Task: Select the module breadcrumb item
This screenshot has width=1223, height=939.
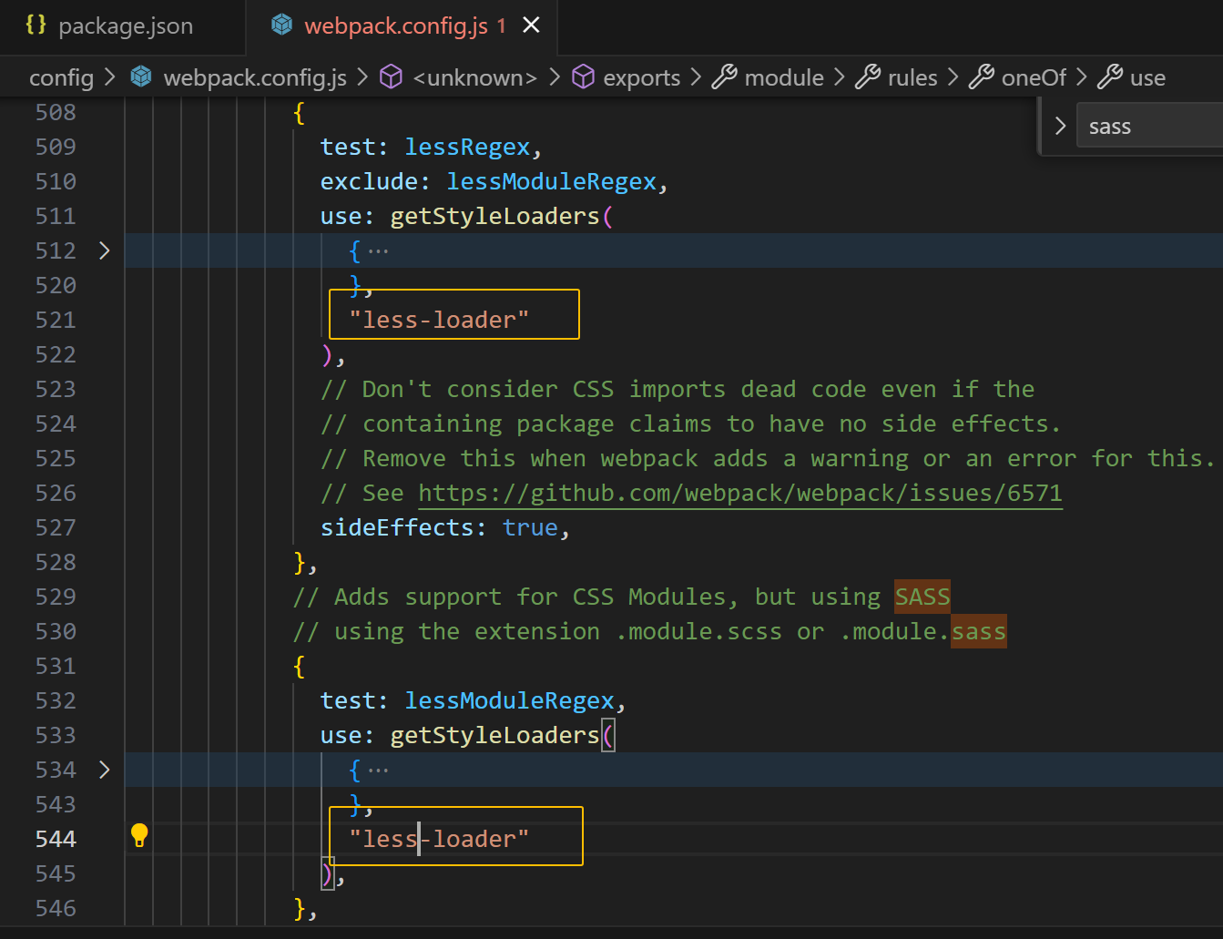Action: coord(784,77)
